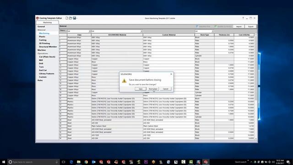293x165 pixels.
Task: Select Mill operation in sidebar
Action: pyautogui.click(x=41, y=60)
